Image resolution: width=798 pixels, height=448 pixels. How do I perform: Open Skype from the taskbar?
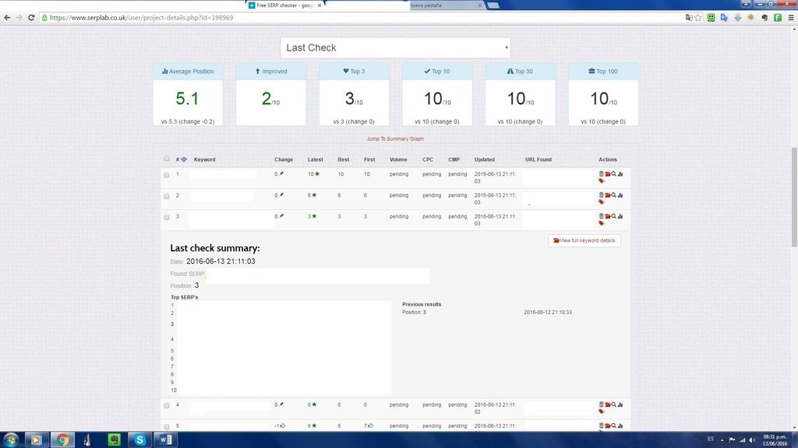(139, 439)
